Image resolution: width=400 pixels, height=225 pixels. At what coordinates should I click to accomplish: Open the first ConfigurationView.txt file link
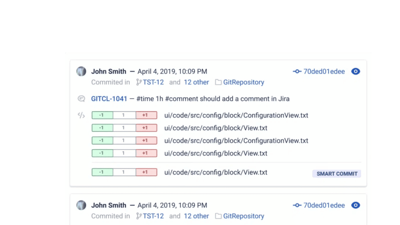pos(235,115)
